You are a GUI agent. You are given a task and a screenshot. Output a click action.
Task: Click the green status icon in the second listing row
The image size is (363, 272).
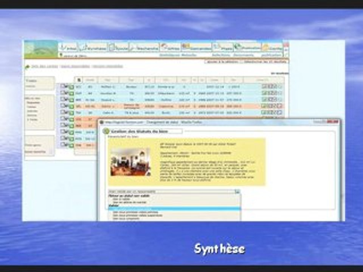[71, 93]
